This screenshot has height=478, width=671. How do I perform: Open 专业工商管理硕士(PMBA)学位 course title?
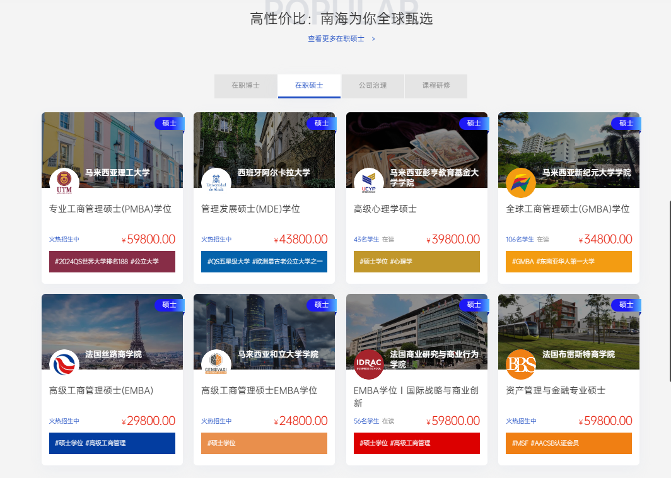click(x=110, y=209)
